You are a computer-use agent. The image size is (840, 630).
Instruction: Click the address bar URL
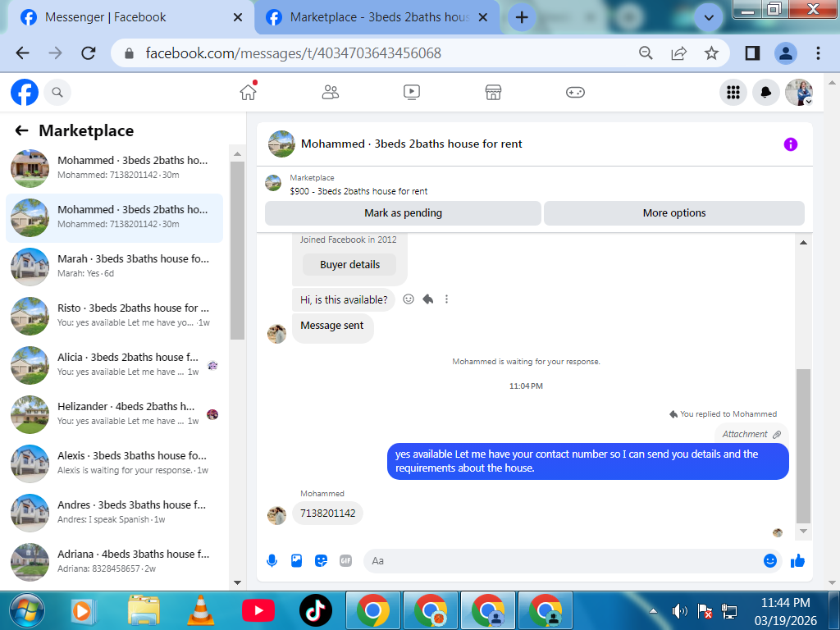coord(293,53)
